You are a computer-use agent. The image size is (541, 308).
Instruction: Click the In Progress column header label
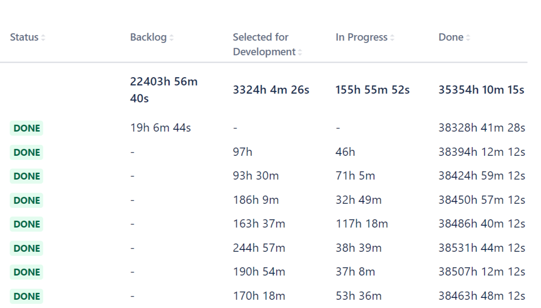click(361, 37)
